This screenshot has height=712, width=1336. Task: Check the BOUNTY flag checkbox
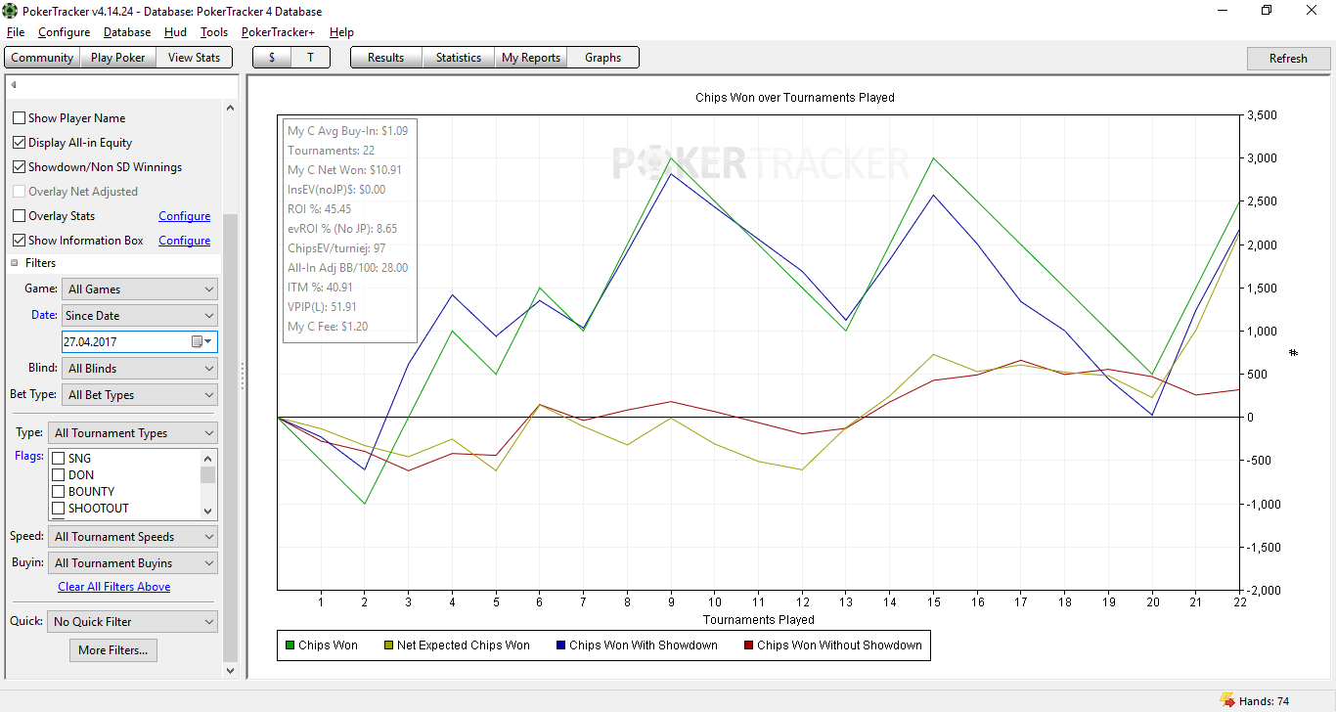[x=59, y=492]
